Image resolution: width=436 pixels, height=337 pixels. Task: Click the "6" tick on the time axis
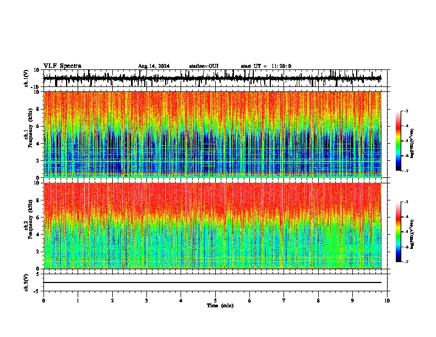[x=250, y=301]
